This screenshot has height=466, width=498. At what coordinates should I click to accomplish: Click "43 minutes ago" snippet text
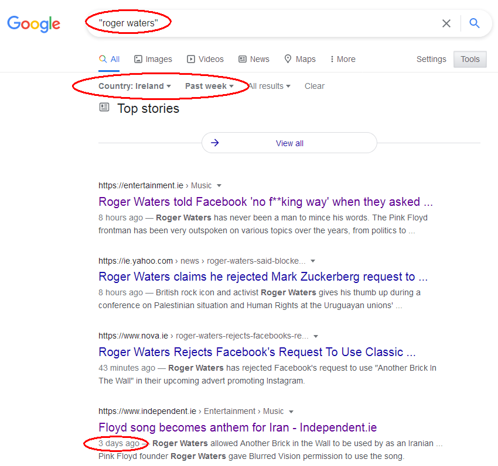point(127,368)
